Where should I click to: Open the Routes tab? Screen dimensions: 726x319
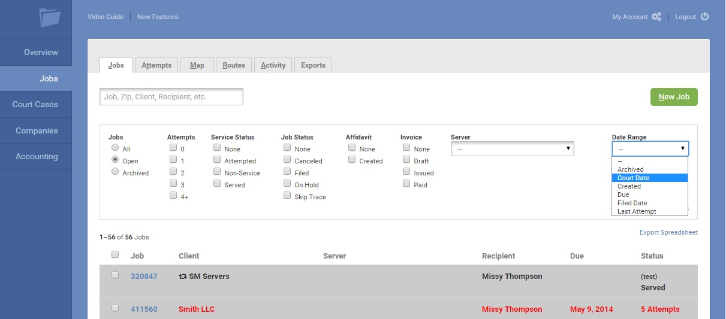(234, 65)
